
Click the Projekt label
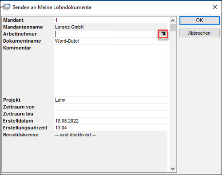[12, 100]
